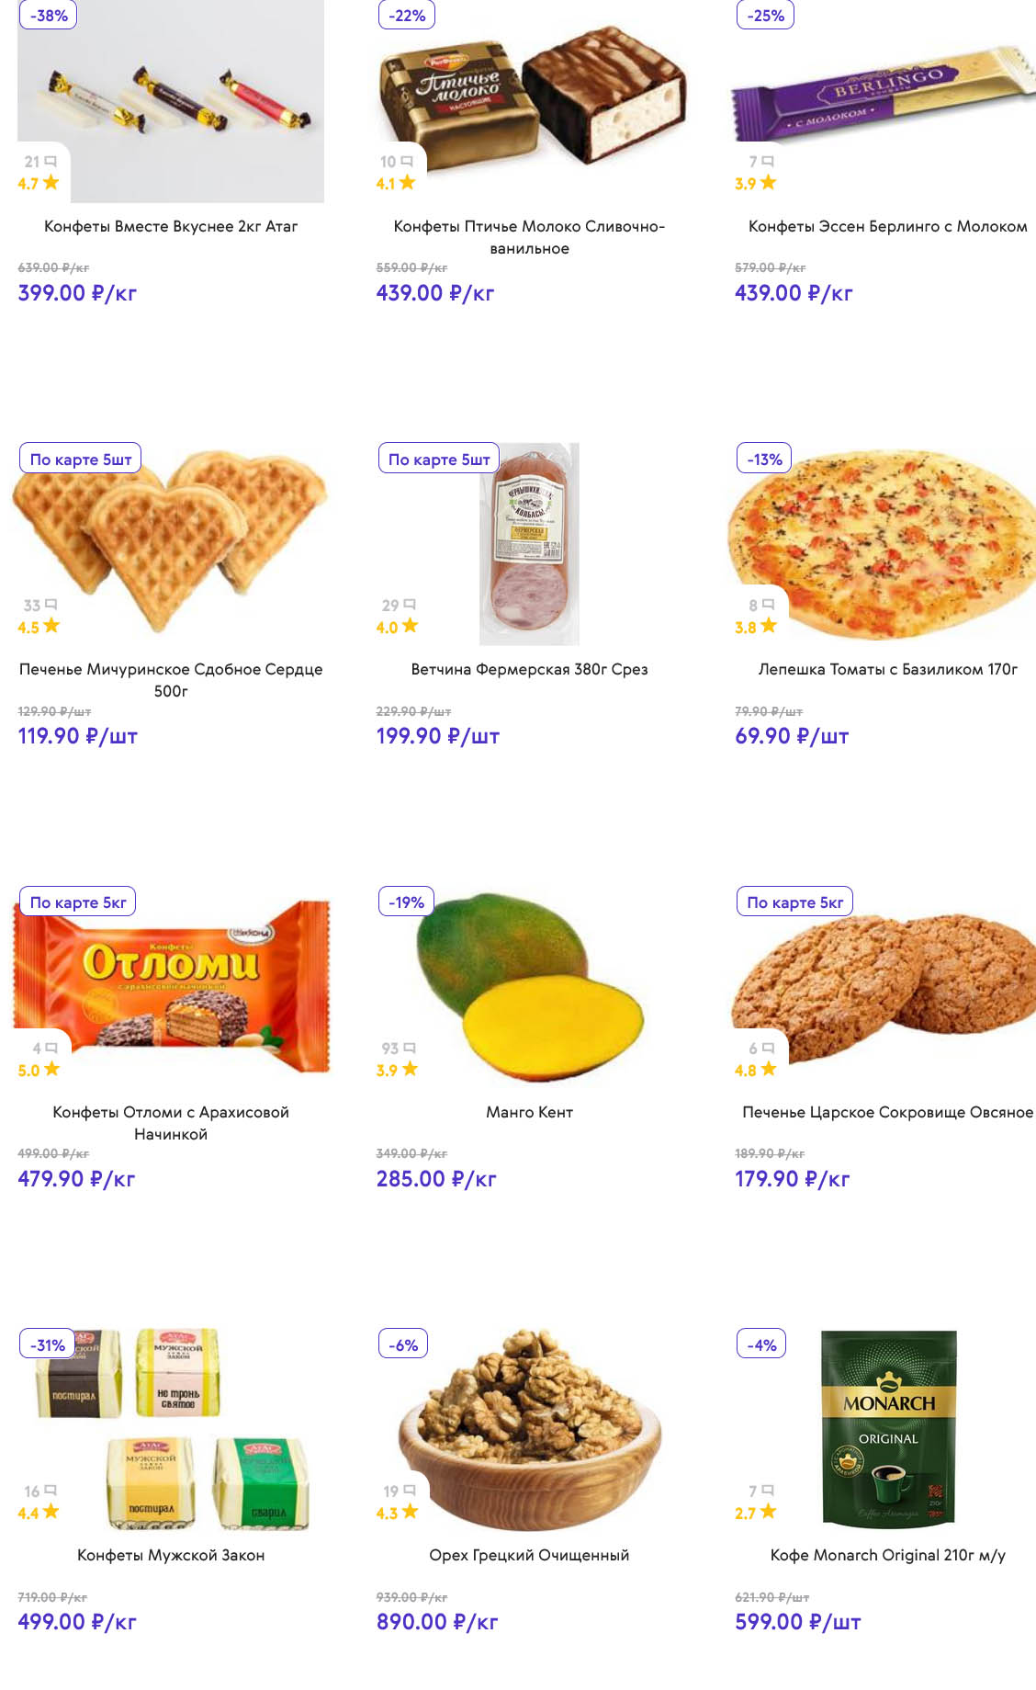
Task: Click rating star on Орех Грецкий Очищенный
Action: coord(410,1511)
